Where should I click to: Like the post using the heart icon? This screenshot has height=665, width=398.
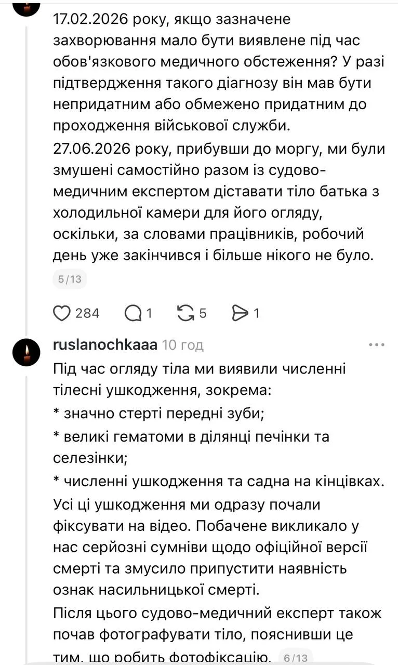pos(62,313)
